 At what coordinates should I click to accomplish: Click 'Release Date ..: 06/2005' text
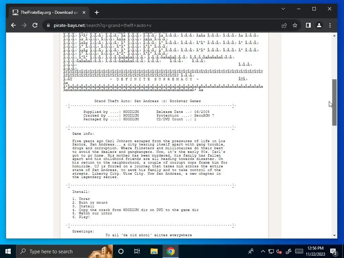tap(183, 112)
